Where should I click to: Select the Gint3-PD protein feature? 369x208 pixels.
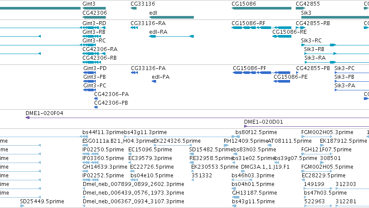89,73
